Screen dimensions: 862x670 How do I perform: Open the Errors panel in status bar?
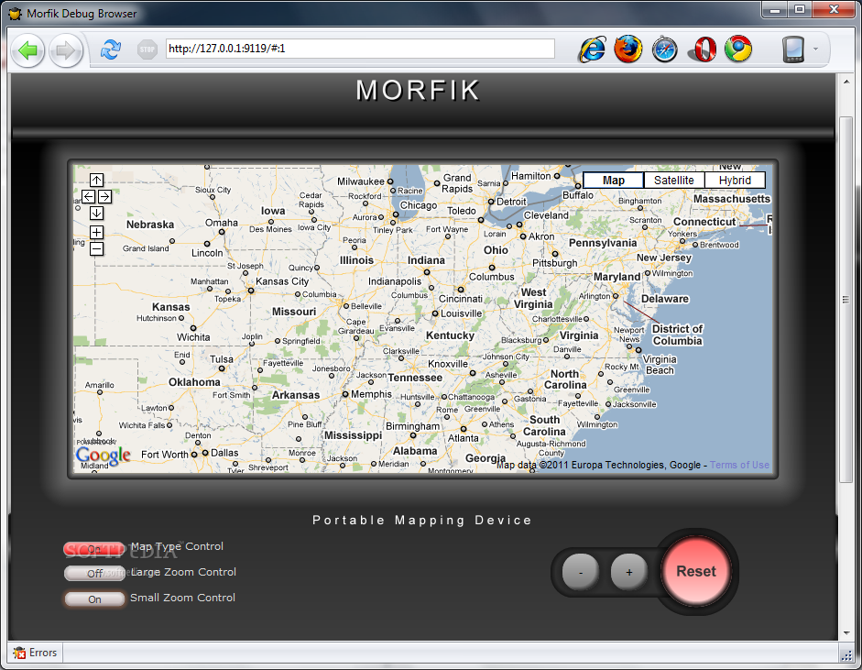point(36,653)
